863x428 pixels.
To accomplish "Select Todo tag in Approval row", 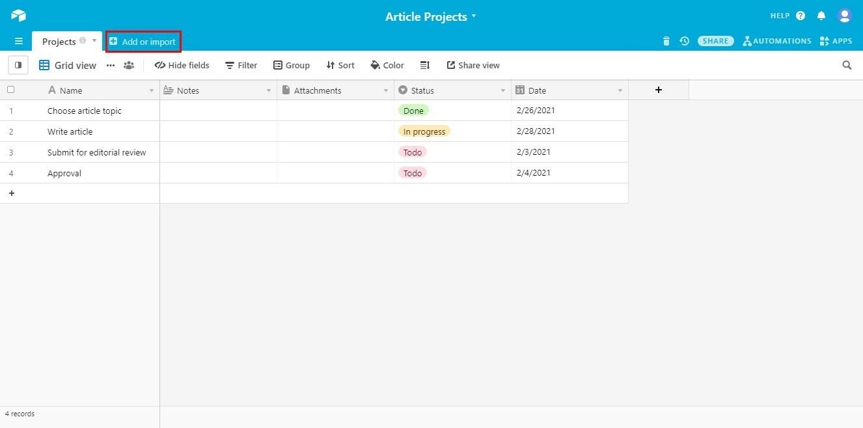I will coord(413,173).
